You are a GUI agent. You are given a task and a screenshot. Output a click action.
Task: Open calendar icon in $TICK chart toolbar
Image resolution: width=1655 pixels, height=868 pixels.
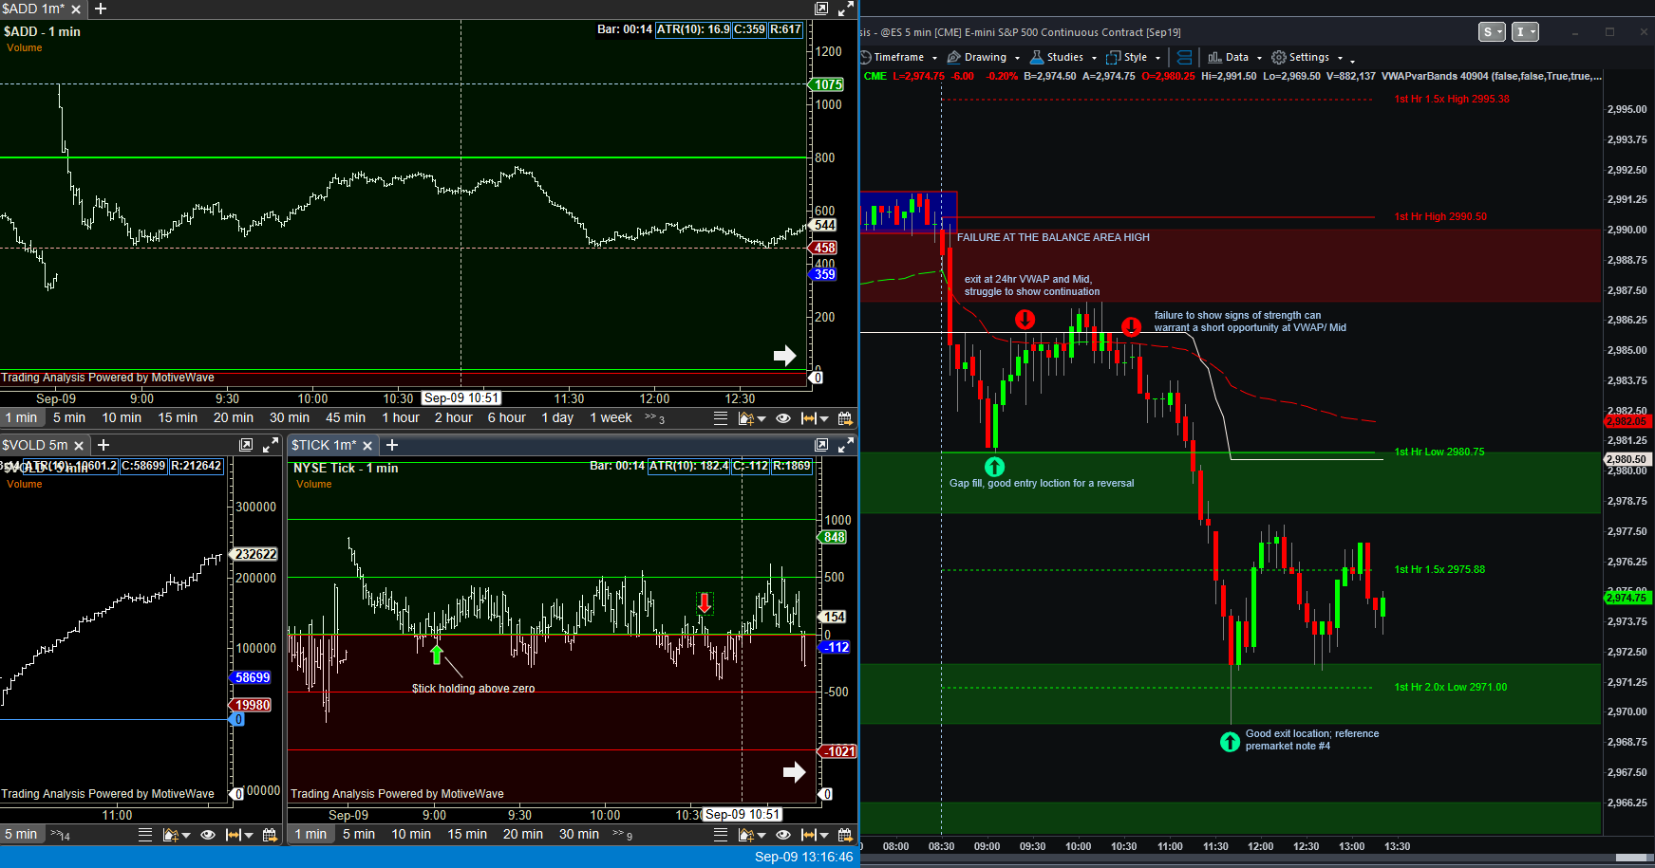[x=845, y=835]
